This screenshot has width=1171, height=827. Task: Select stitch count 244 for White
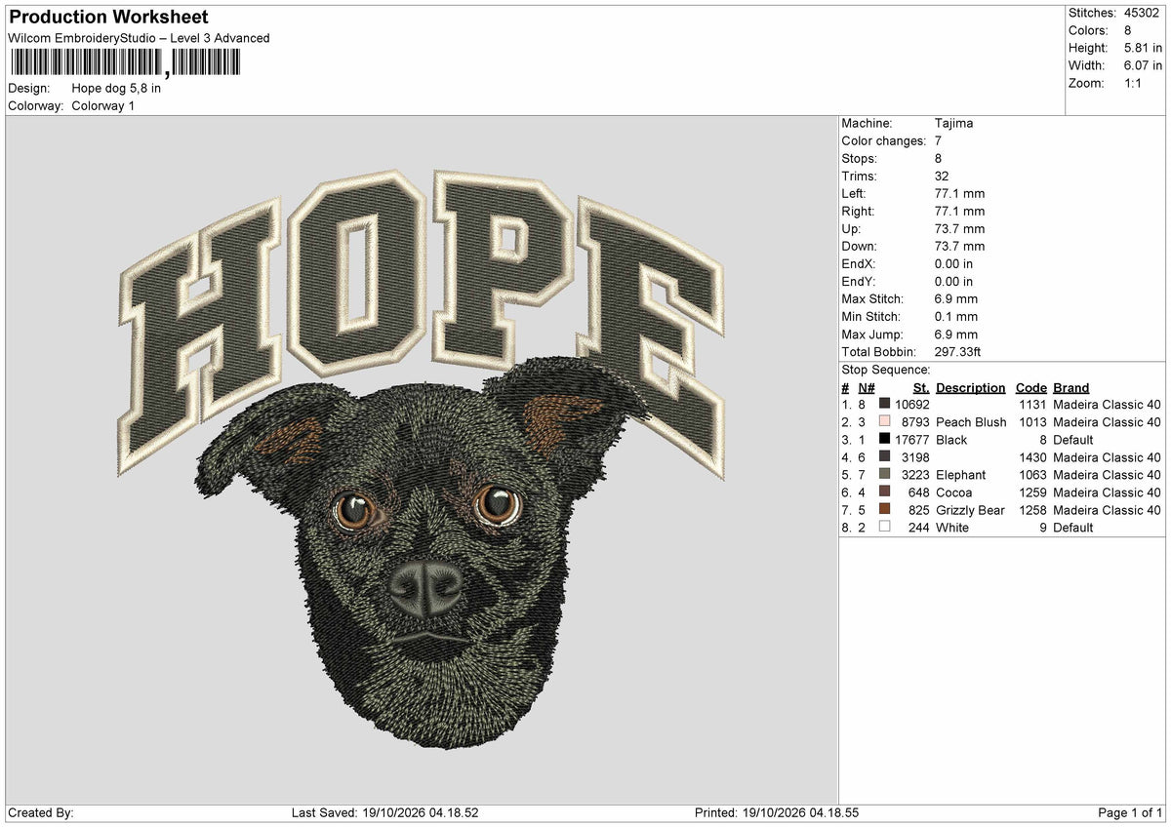[x=919, y=527]
